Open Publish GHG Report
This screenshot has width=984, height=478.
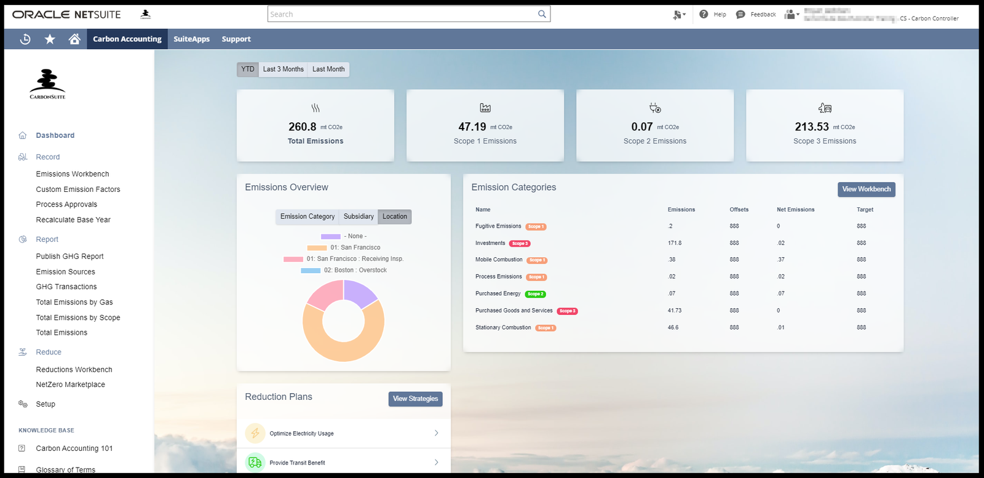click(x=69, y=257)
